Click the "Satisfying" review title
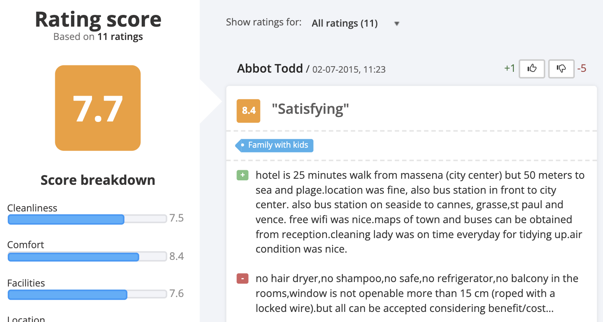The height and width of the screenshot is (322, 603). pos(310,109)
